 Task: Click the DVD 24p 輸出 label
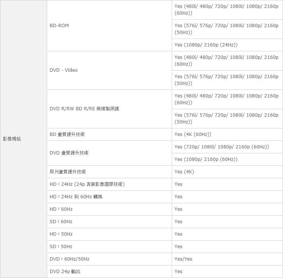tap(65, 272)
